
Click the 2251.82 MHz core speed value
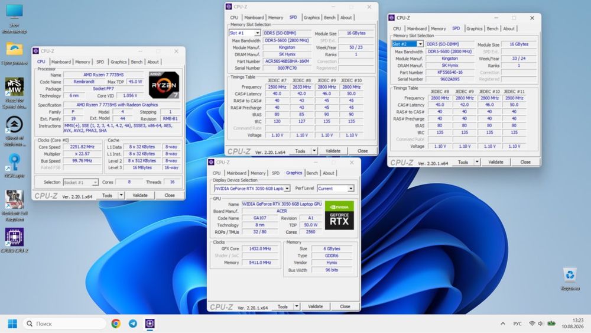[82, 147]
